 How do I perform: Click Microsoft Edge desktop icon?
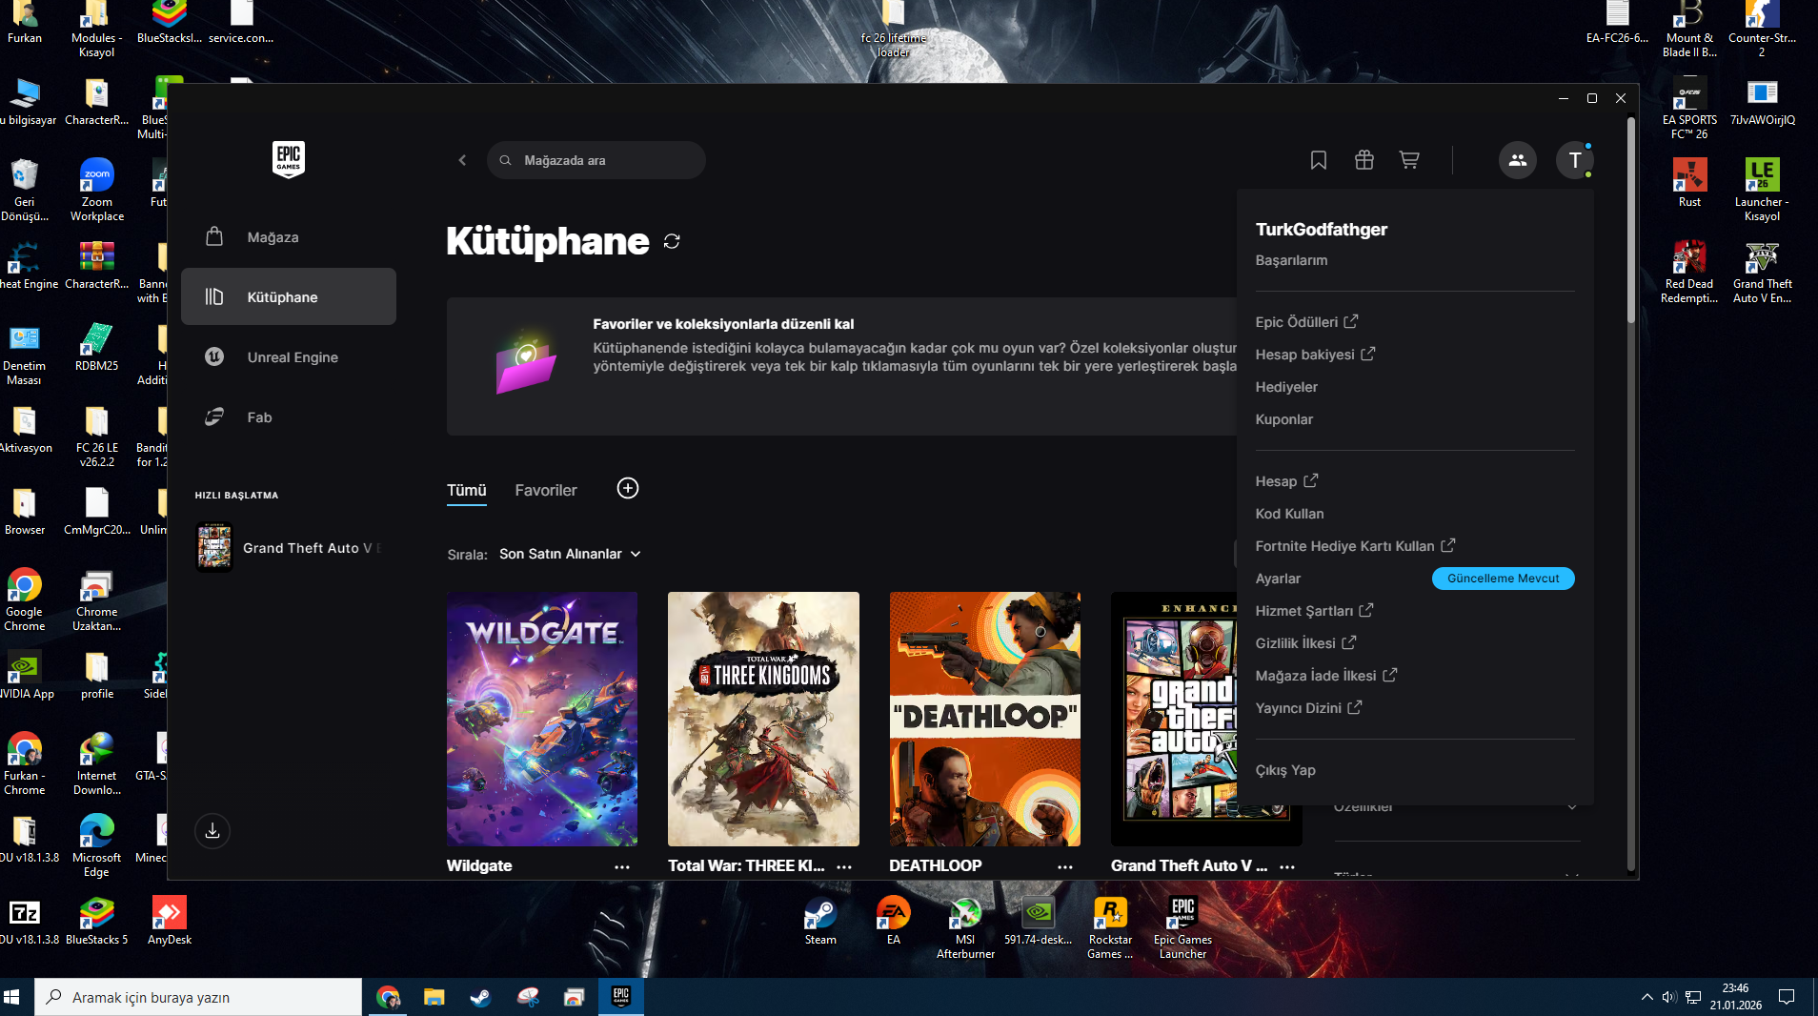click(96, 845)
